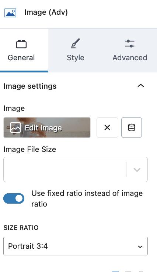The width and height of the screenshot is (157, 272).
Task: Click the Image (Adv) title text
Action: (46, 13)
